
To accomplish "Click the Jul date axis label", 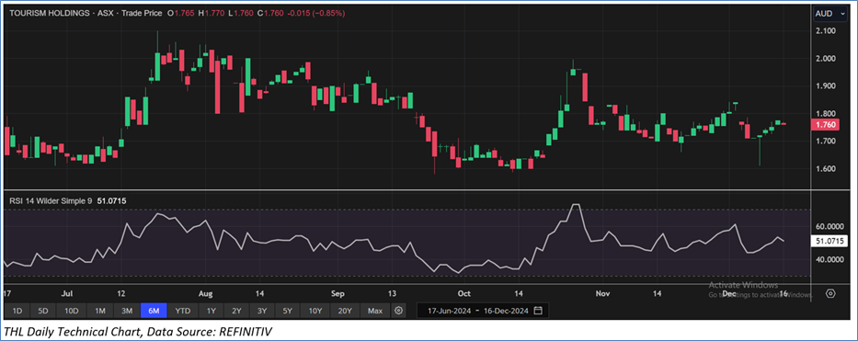I will pos(67,293).
